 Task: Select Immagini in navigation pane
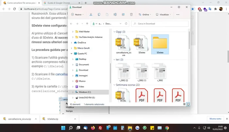pos(83,75)
